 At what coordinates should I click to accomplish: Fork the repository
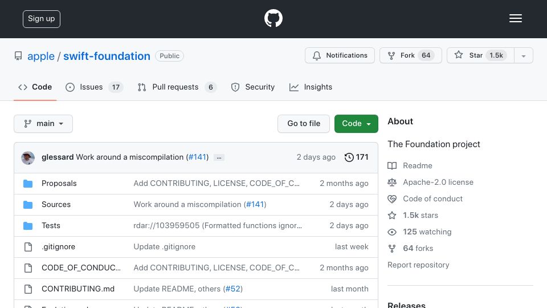411,55
